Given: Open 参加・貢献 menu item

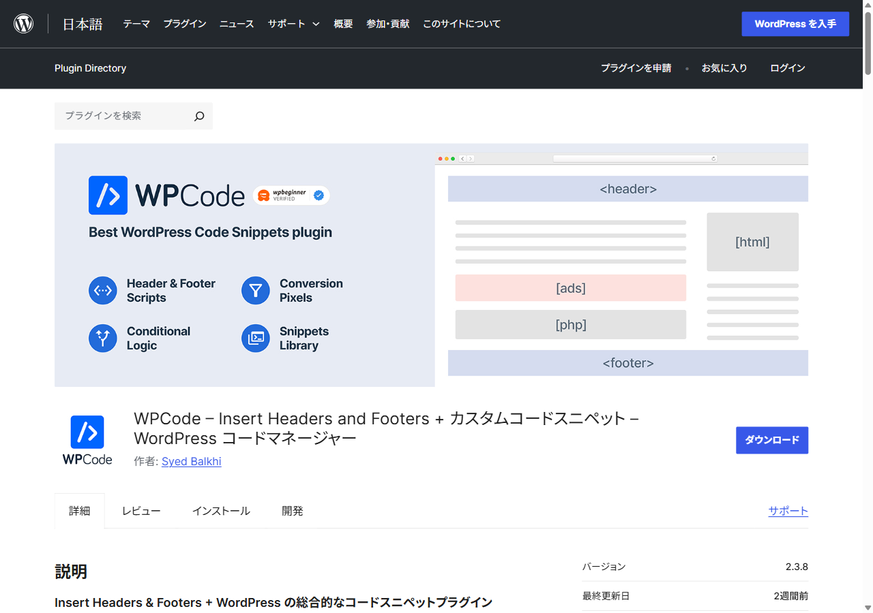Looking at the screenshot, I should (x=388, y=24).
